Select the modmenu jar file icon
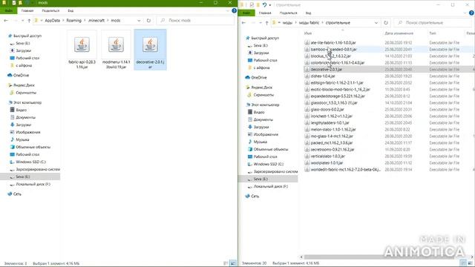 tap(116, 44)
